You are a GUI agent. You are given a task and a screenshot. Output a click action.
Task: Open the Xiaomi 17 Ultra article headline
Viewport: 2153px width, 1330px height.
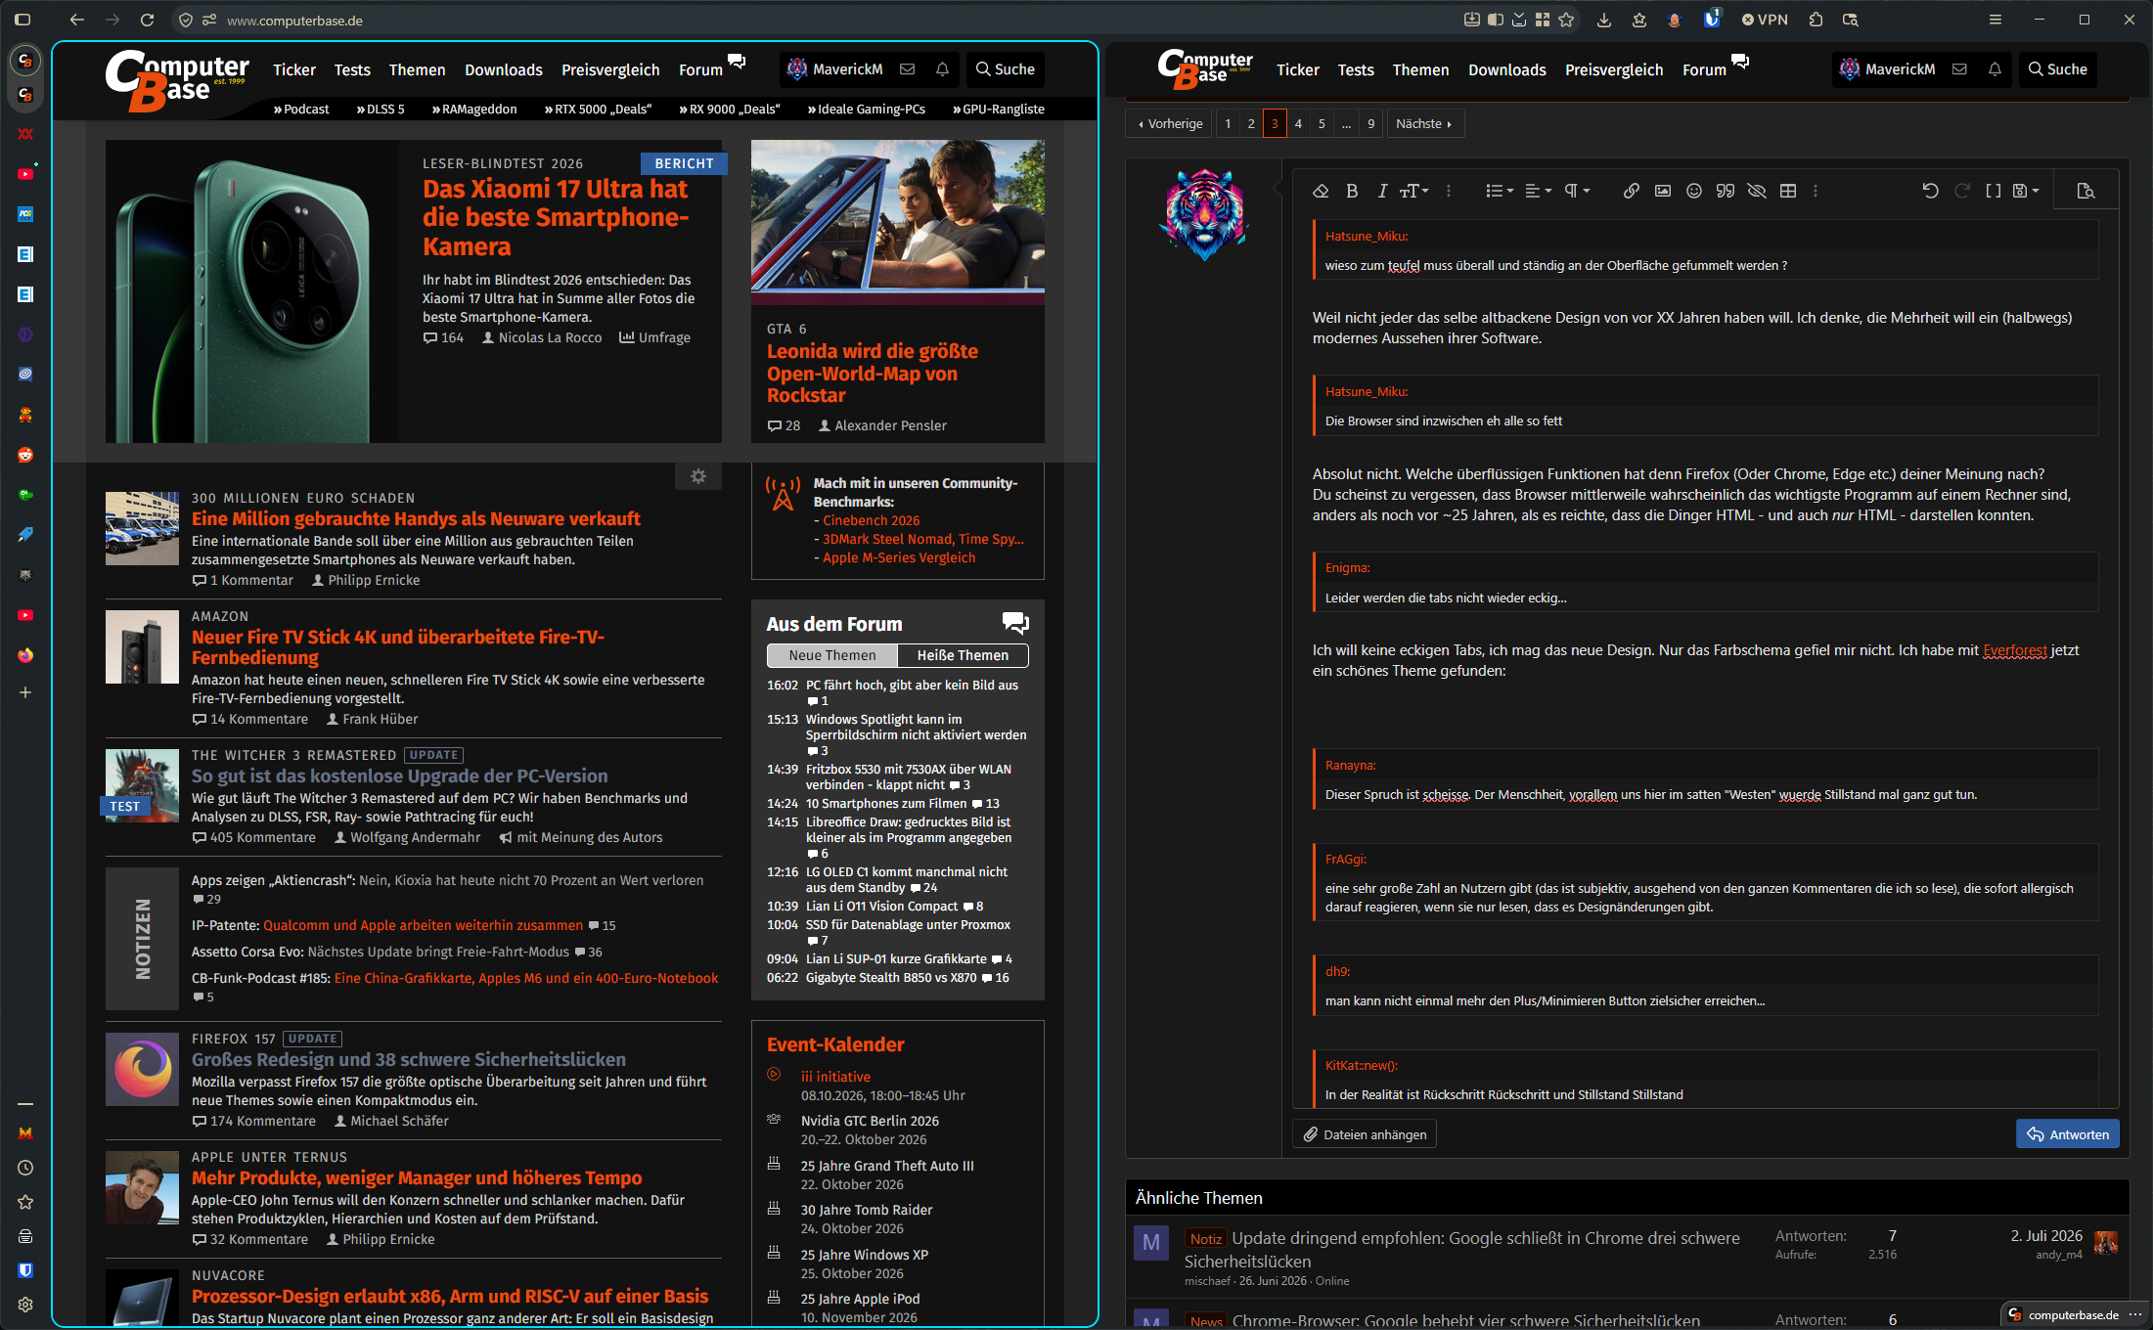(556, 217)
